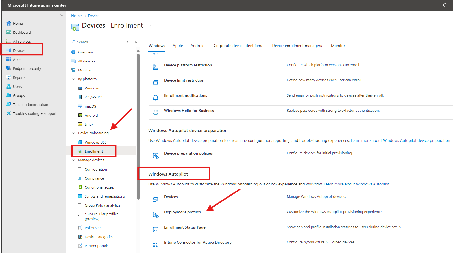
Task: Click the Devices breadcrumb link
Action: coord(94,16)
